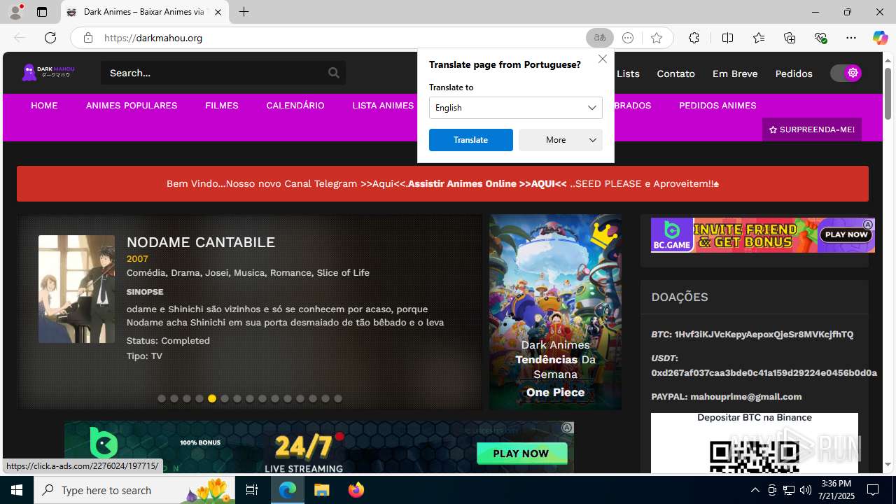Show hidden system tray icons chevron

(x=755, y=490)
